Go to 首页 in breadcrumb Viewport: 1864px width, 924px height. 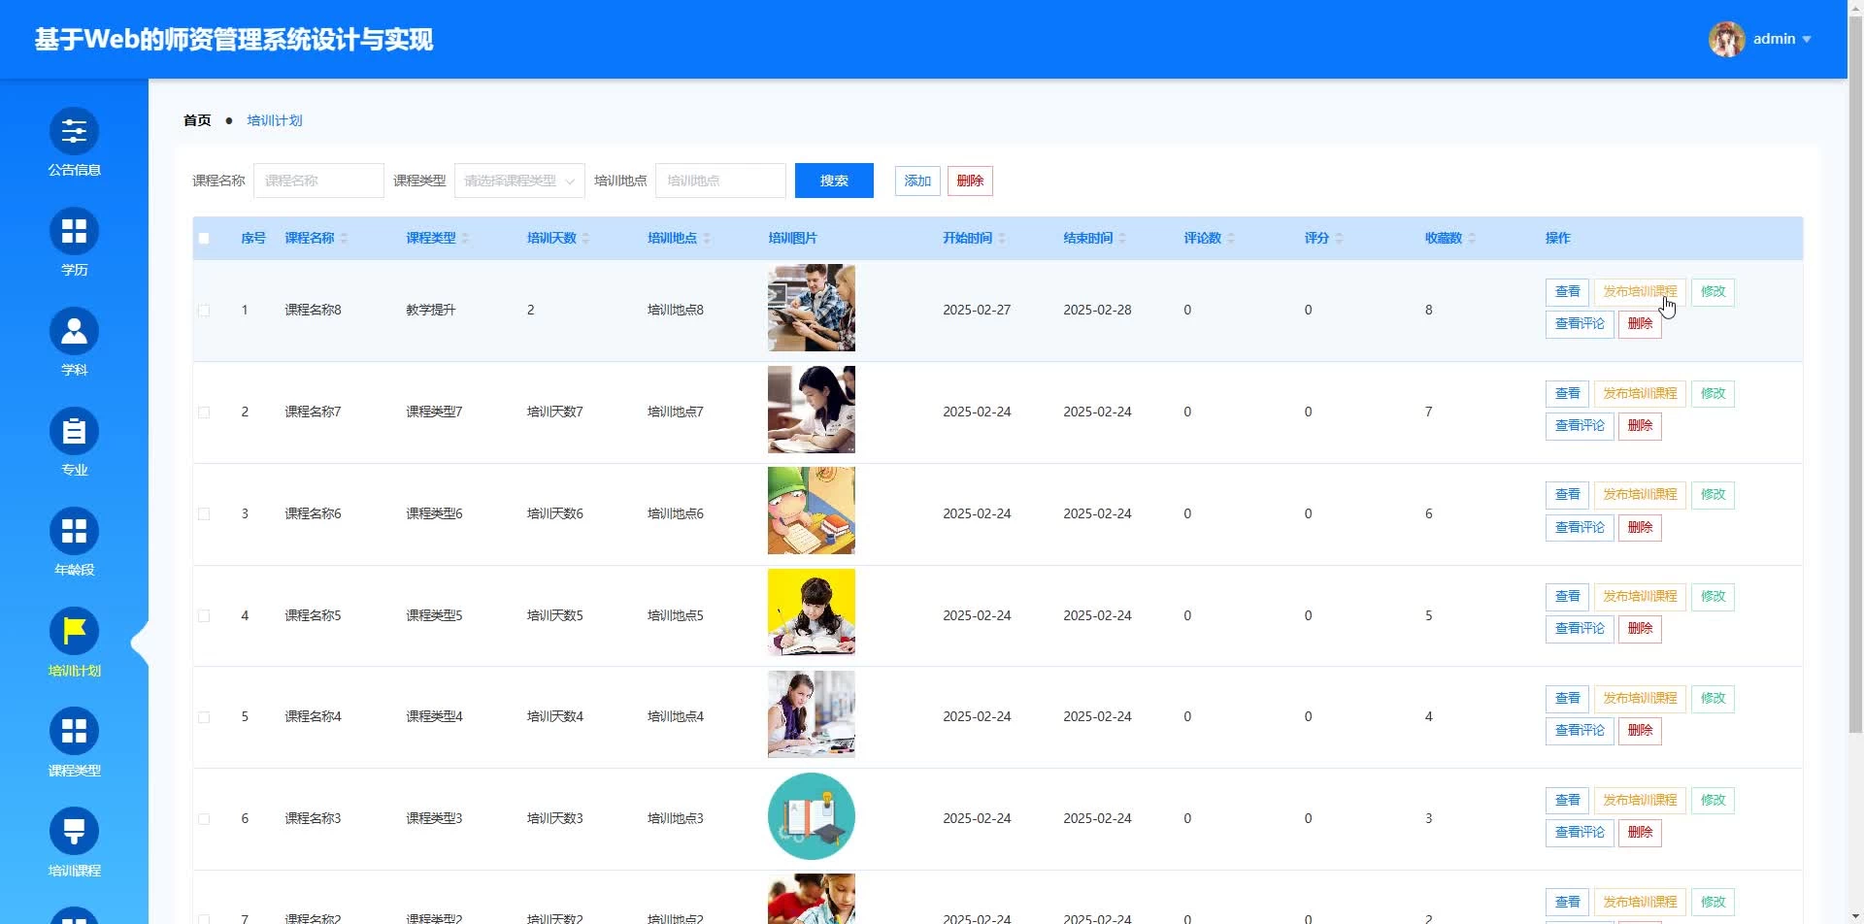pyautogui.click(x=197, y=120)
